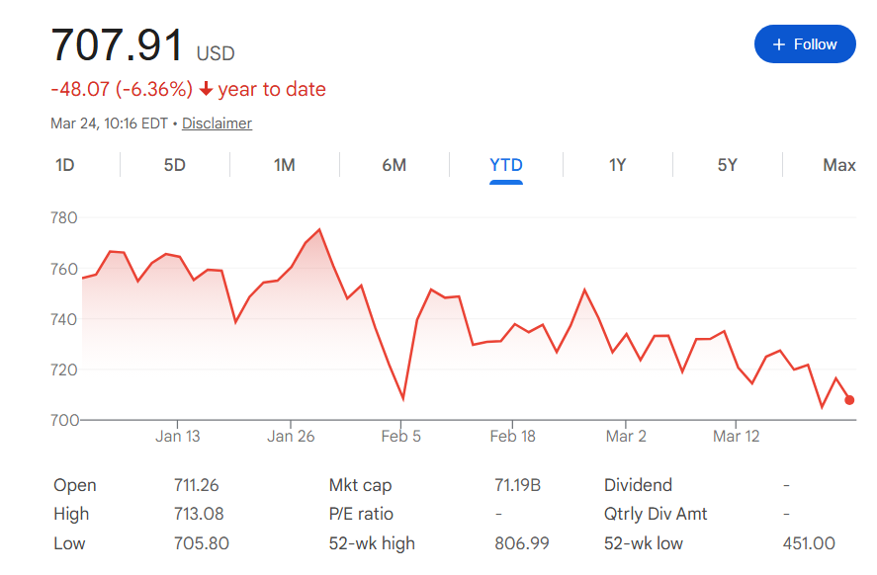This screenshot has height=575, width=877.
Task: Switch chart to 6M view
Action: pos(394,165)
